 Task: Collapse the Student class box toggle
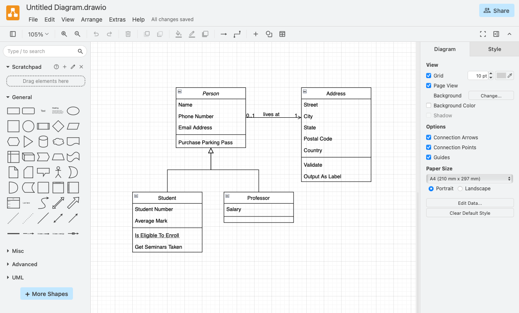[136, 196]
